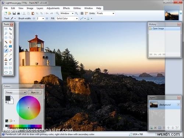Select the Color Picker eyedropper tool

pos(10,55)
